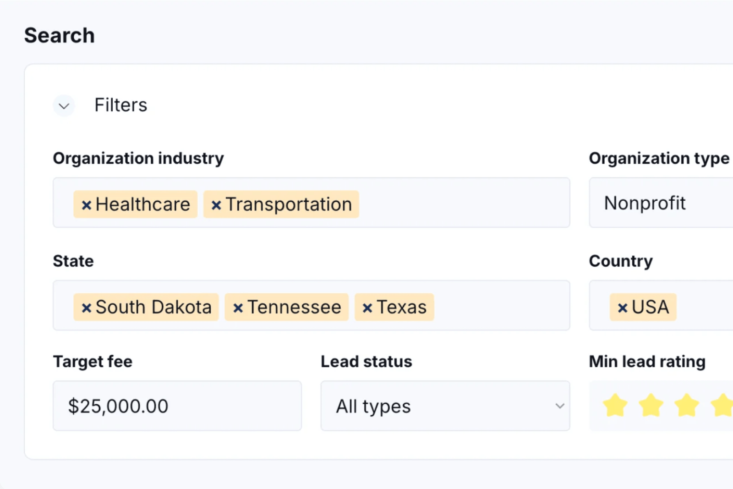Remove the Tennessee state tag
The height and width of the screenshot is (489, 733).
238,308
